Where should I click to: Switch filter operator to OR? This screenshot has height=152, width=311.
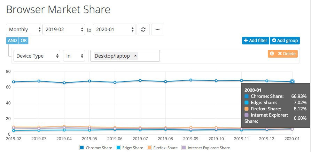(23, 41)
